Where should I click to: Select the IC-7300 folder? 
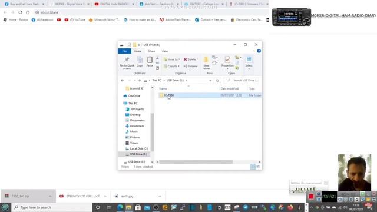[210, 95]
